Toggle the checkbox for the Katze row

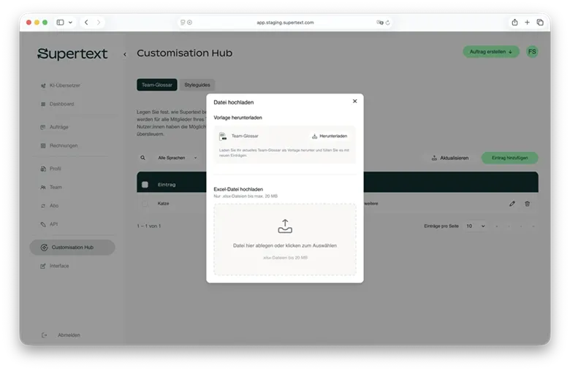(x=145, y=204)
